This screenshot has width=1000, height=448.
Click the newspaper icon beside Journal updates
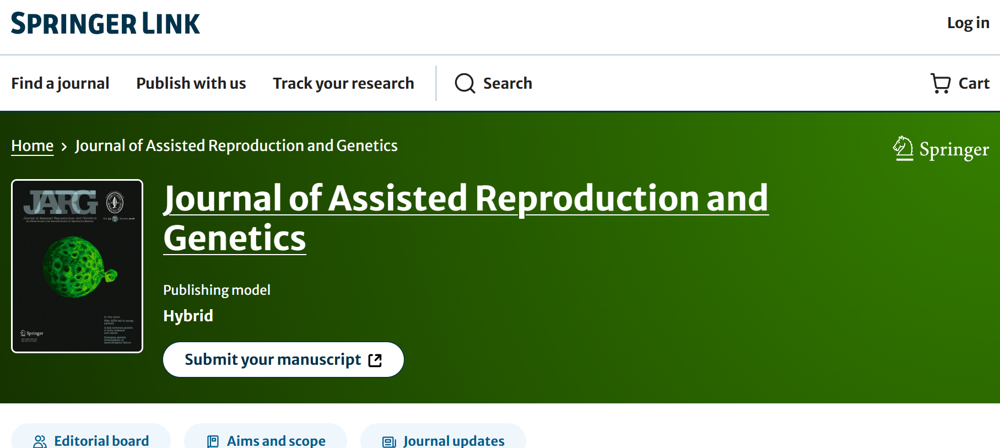tap(390, 441)
